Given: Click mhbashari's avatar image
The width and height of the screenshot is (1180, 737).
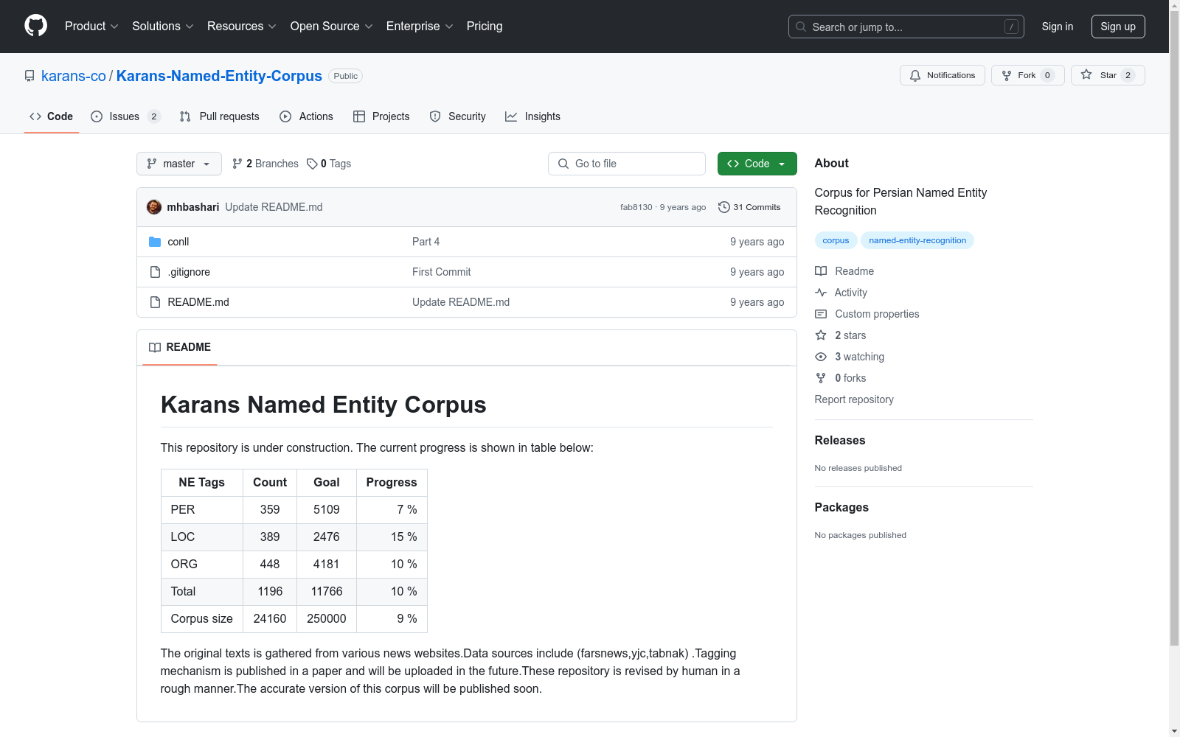Looking at the screenshot, I should point(154,207).
